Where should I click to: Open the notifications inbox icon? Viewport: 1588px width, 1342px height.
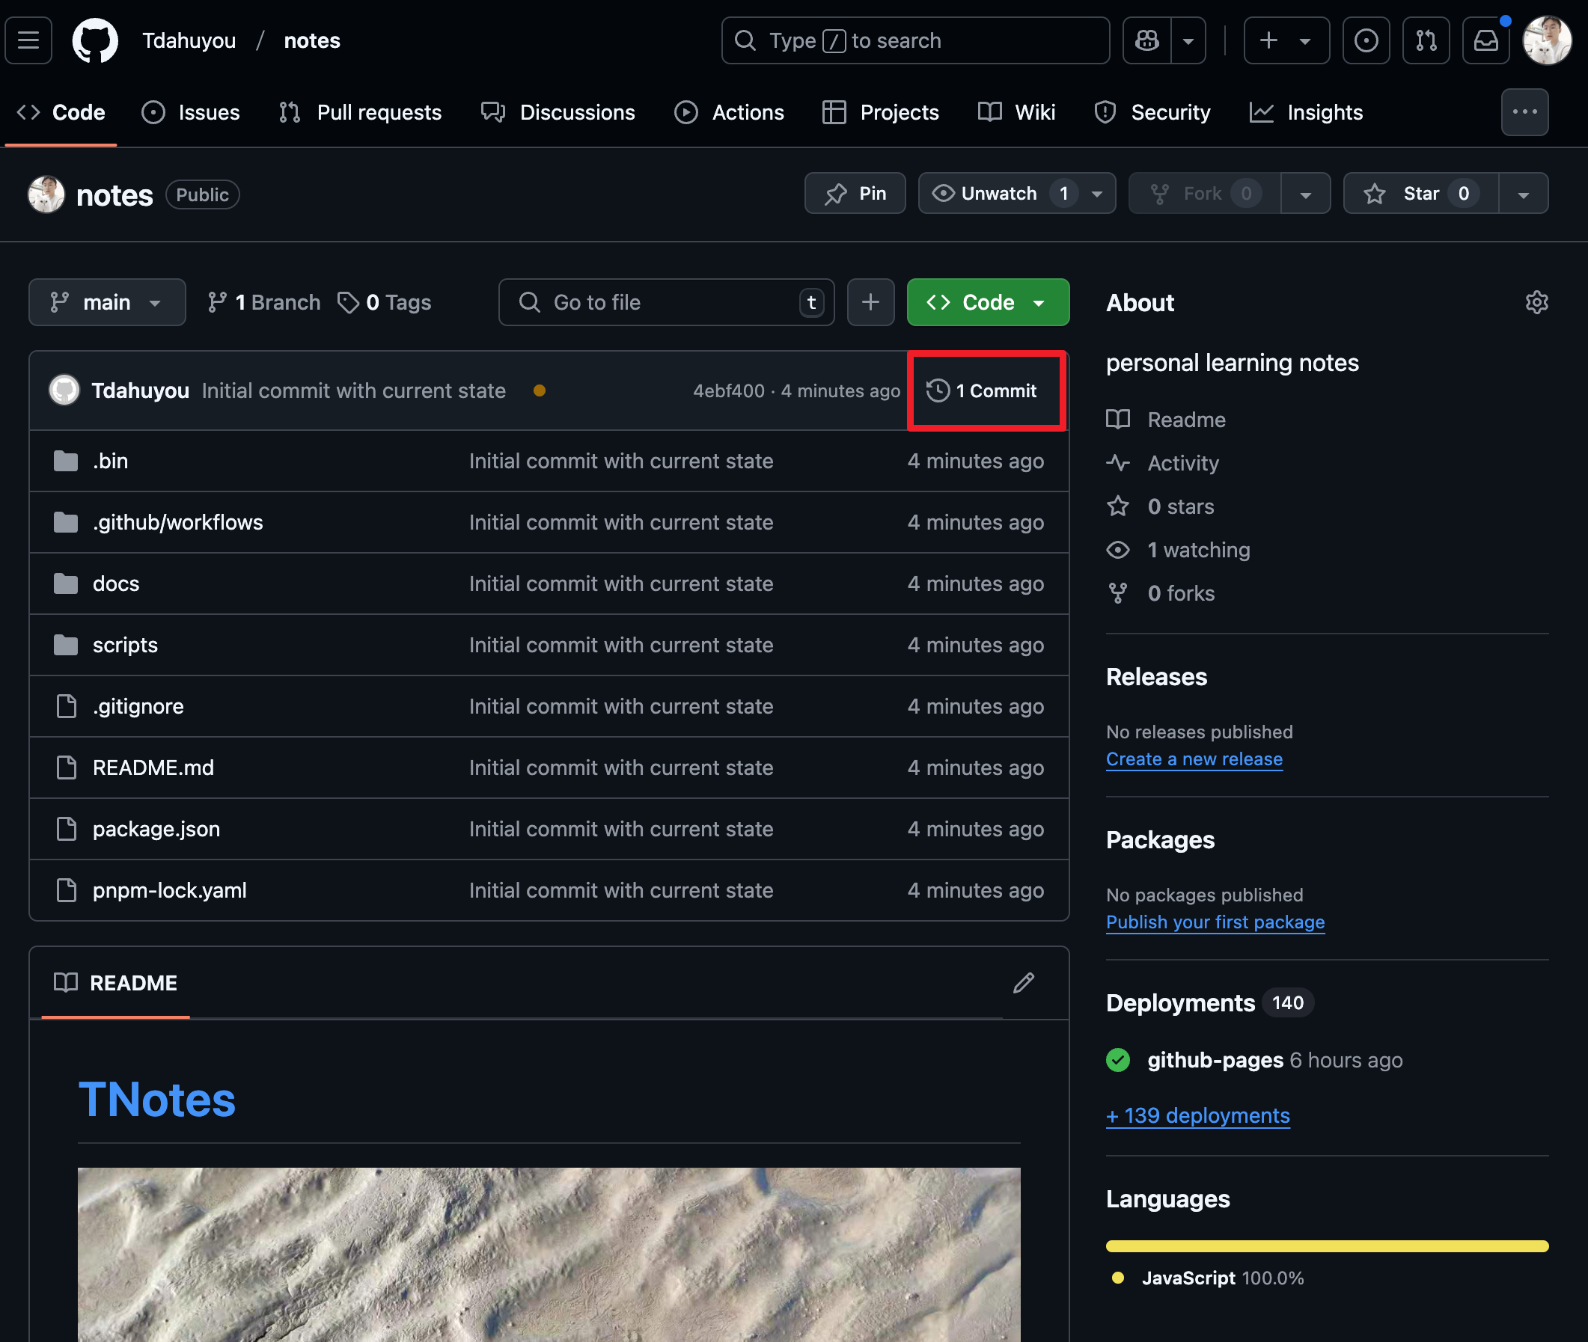point(1485,40)
